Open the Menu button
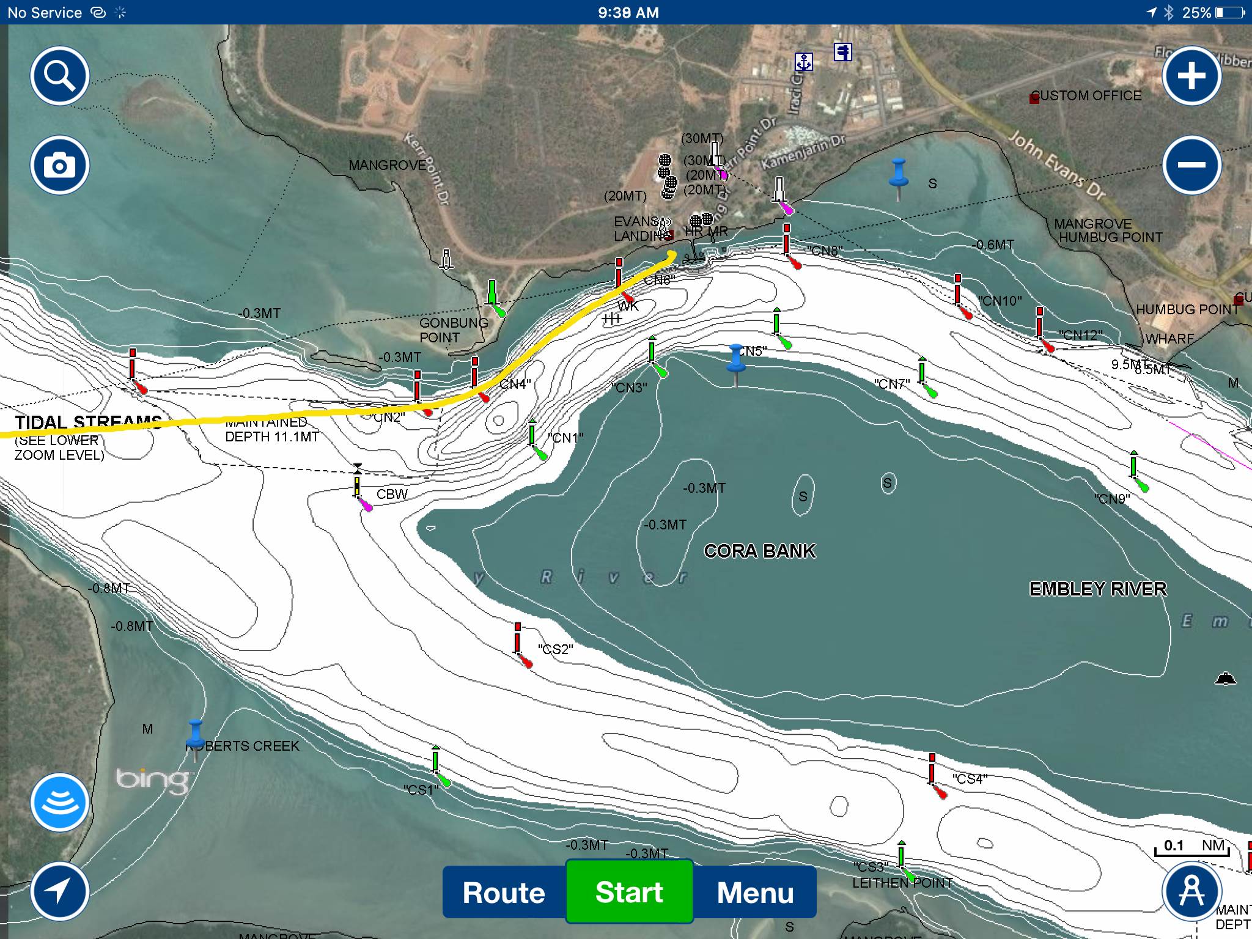This screenshot has height=939, width=1252. [x=755, y=893]
